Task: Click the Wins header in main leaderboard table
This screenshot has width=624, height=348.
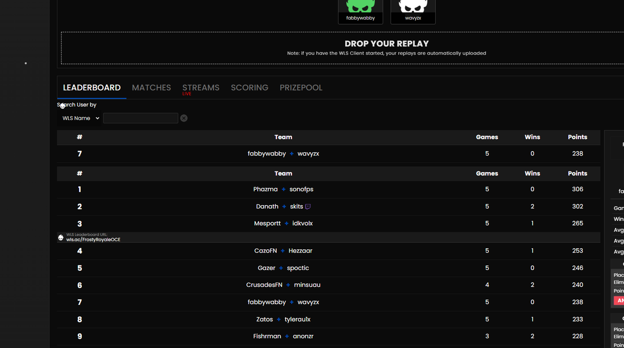Action: (532, 173)
